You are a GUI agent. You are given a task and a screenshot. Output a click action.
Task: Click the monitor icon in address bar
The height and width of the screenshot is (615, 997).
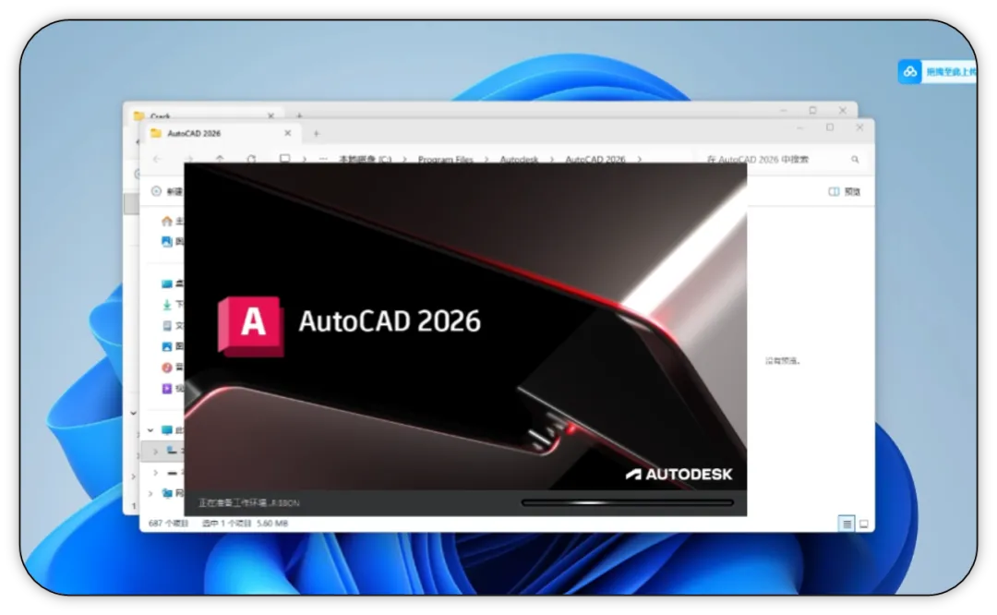(285, 159)
